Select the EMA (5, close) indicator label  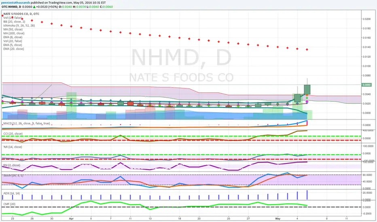[13, 45]
